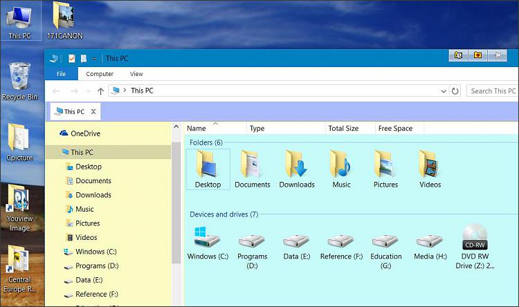The image size is (519, 307).
Task: Select the Youview Image desktop shortcut
Action: 20,208
